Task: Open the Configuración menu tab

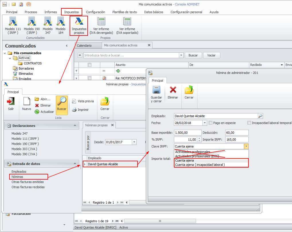Action: click(95, 12)
